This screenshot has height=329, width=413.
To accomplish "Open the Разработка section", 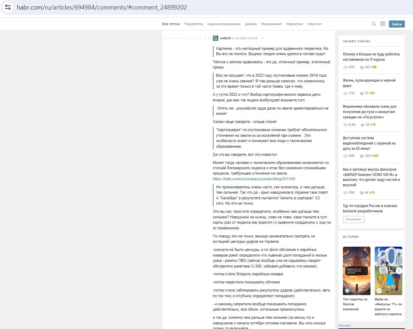I will pos(194,24).
